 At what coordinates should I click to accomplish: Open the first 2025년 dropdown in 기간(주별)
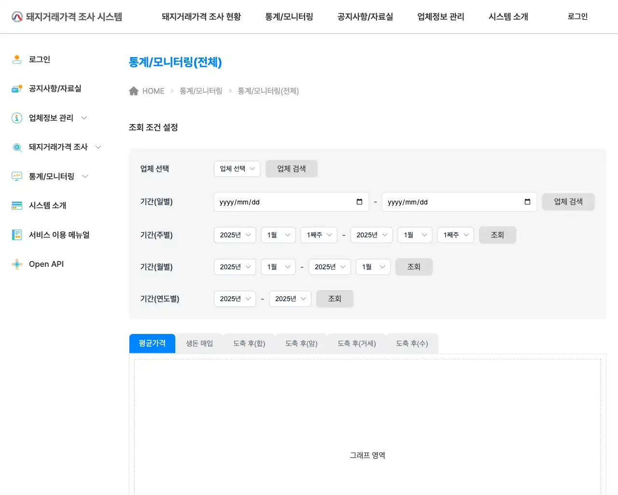click(235, 235)
